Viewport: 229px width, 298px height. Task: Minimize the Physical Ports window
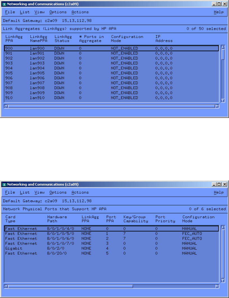[x=214, y=184]
